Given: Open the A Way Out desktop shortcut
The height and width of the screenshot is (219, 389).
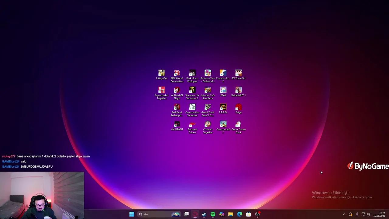Looking at the screenshot, I should [161, 75].
